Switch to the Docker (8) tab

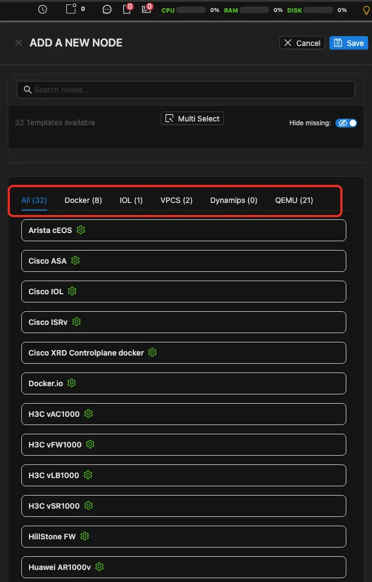click(83, 200)
